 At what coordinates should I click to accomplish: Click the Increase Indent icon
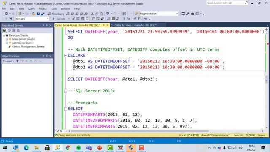pos(139,19)
